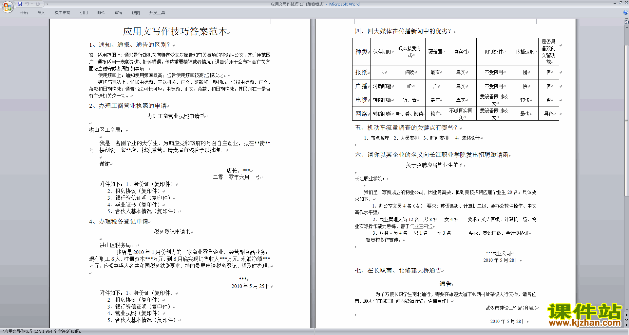Open the 插入 ribbon tab
Image resolution: width=629 pixels, height=335 pixels.
pos(41,12)
